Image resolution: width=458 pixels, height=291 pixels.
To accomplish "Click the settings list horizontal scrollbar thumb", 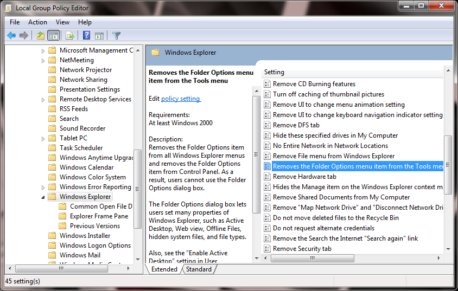I will tap(312, 258).
